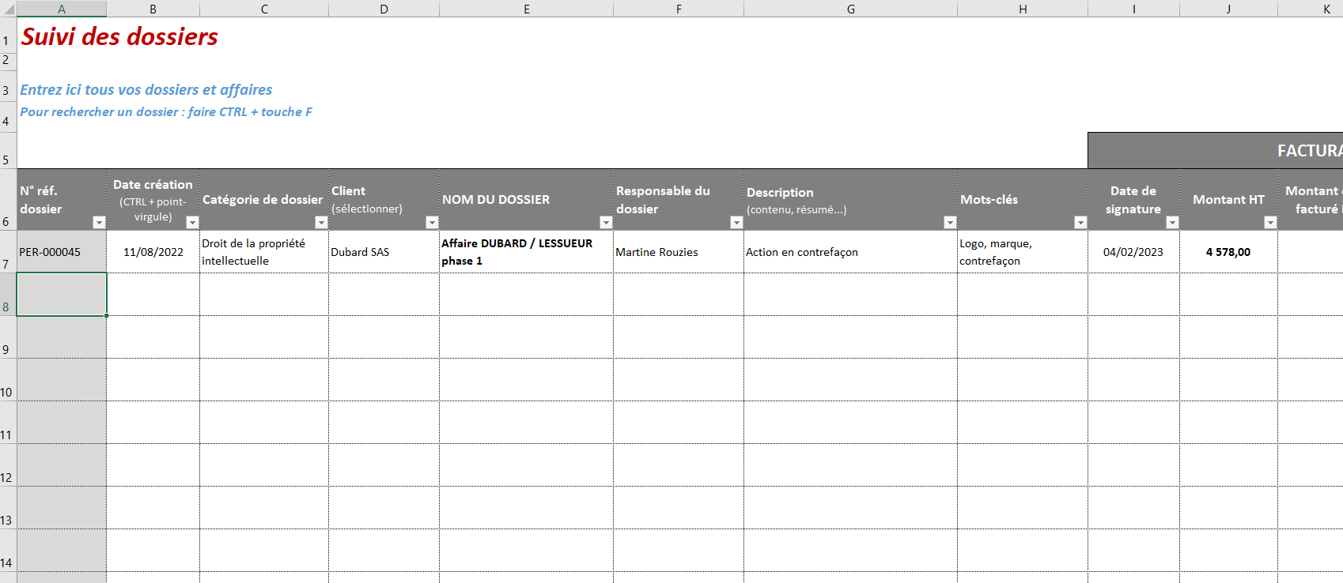Viewport: 1343px width, 583px height.
Task: Select column I header
Action: (x=1133, y=9)
